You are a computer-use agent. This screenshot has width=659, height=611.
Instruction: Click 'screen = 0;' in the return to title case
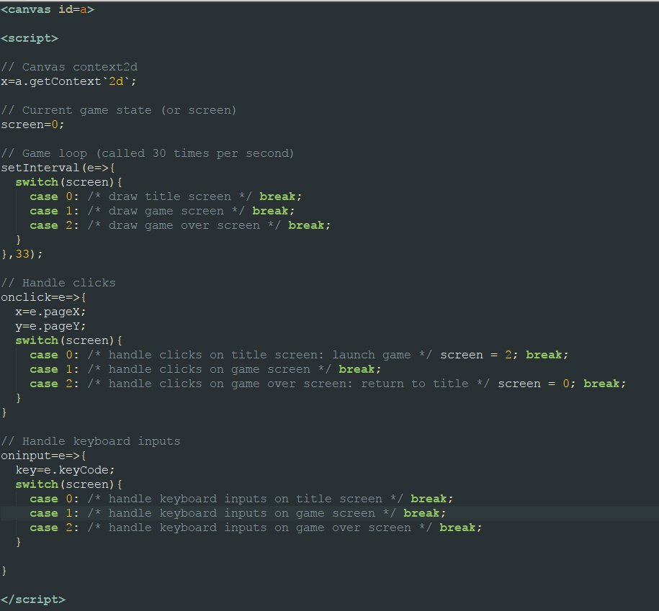(x=537, y=384)
